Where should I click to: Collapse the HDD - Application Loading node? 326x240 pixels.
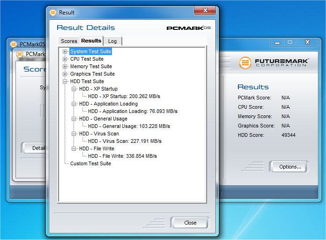click(74, 104)
